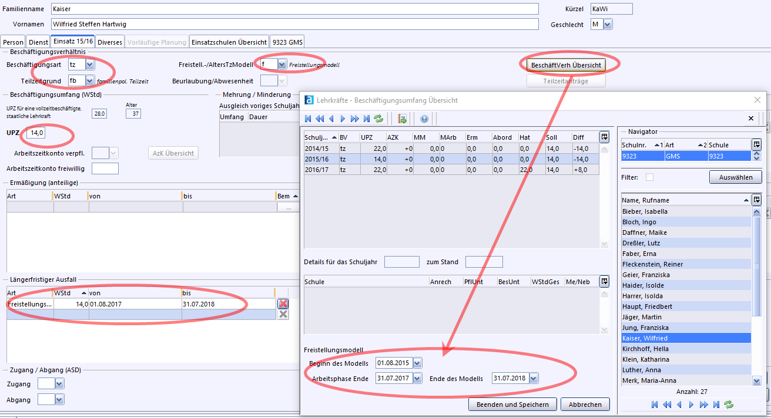
Task: Click fast-backward arrows in Navigator footer
Action: coord(668,404)
